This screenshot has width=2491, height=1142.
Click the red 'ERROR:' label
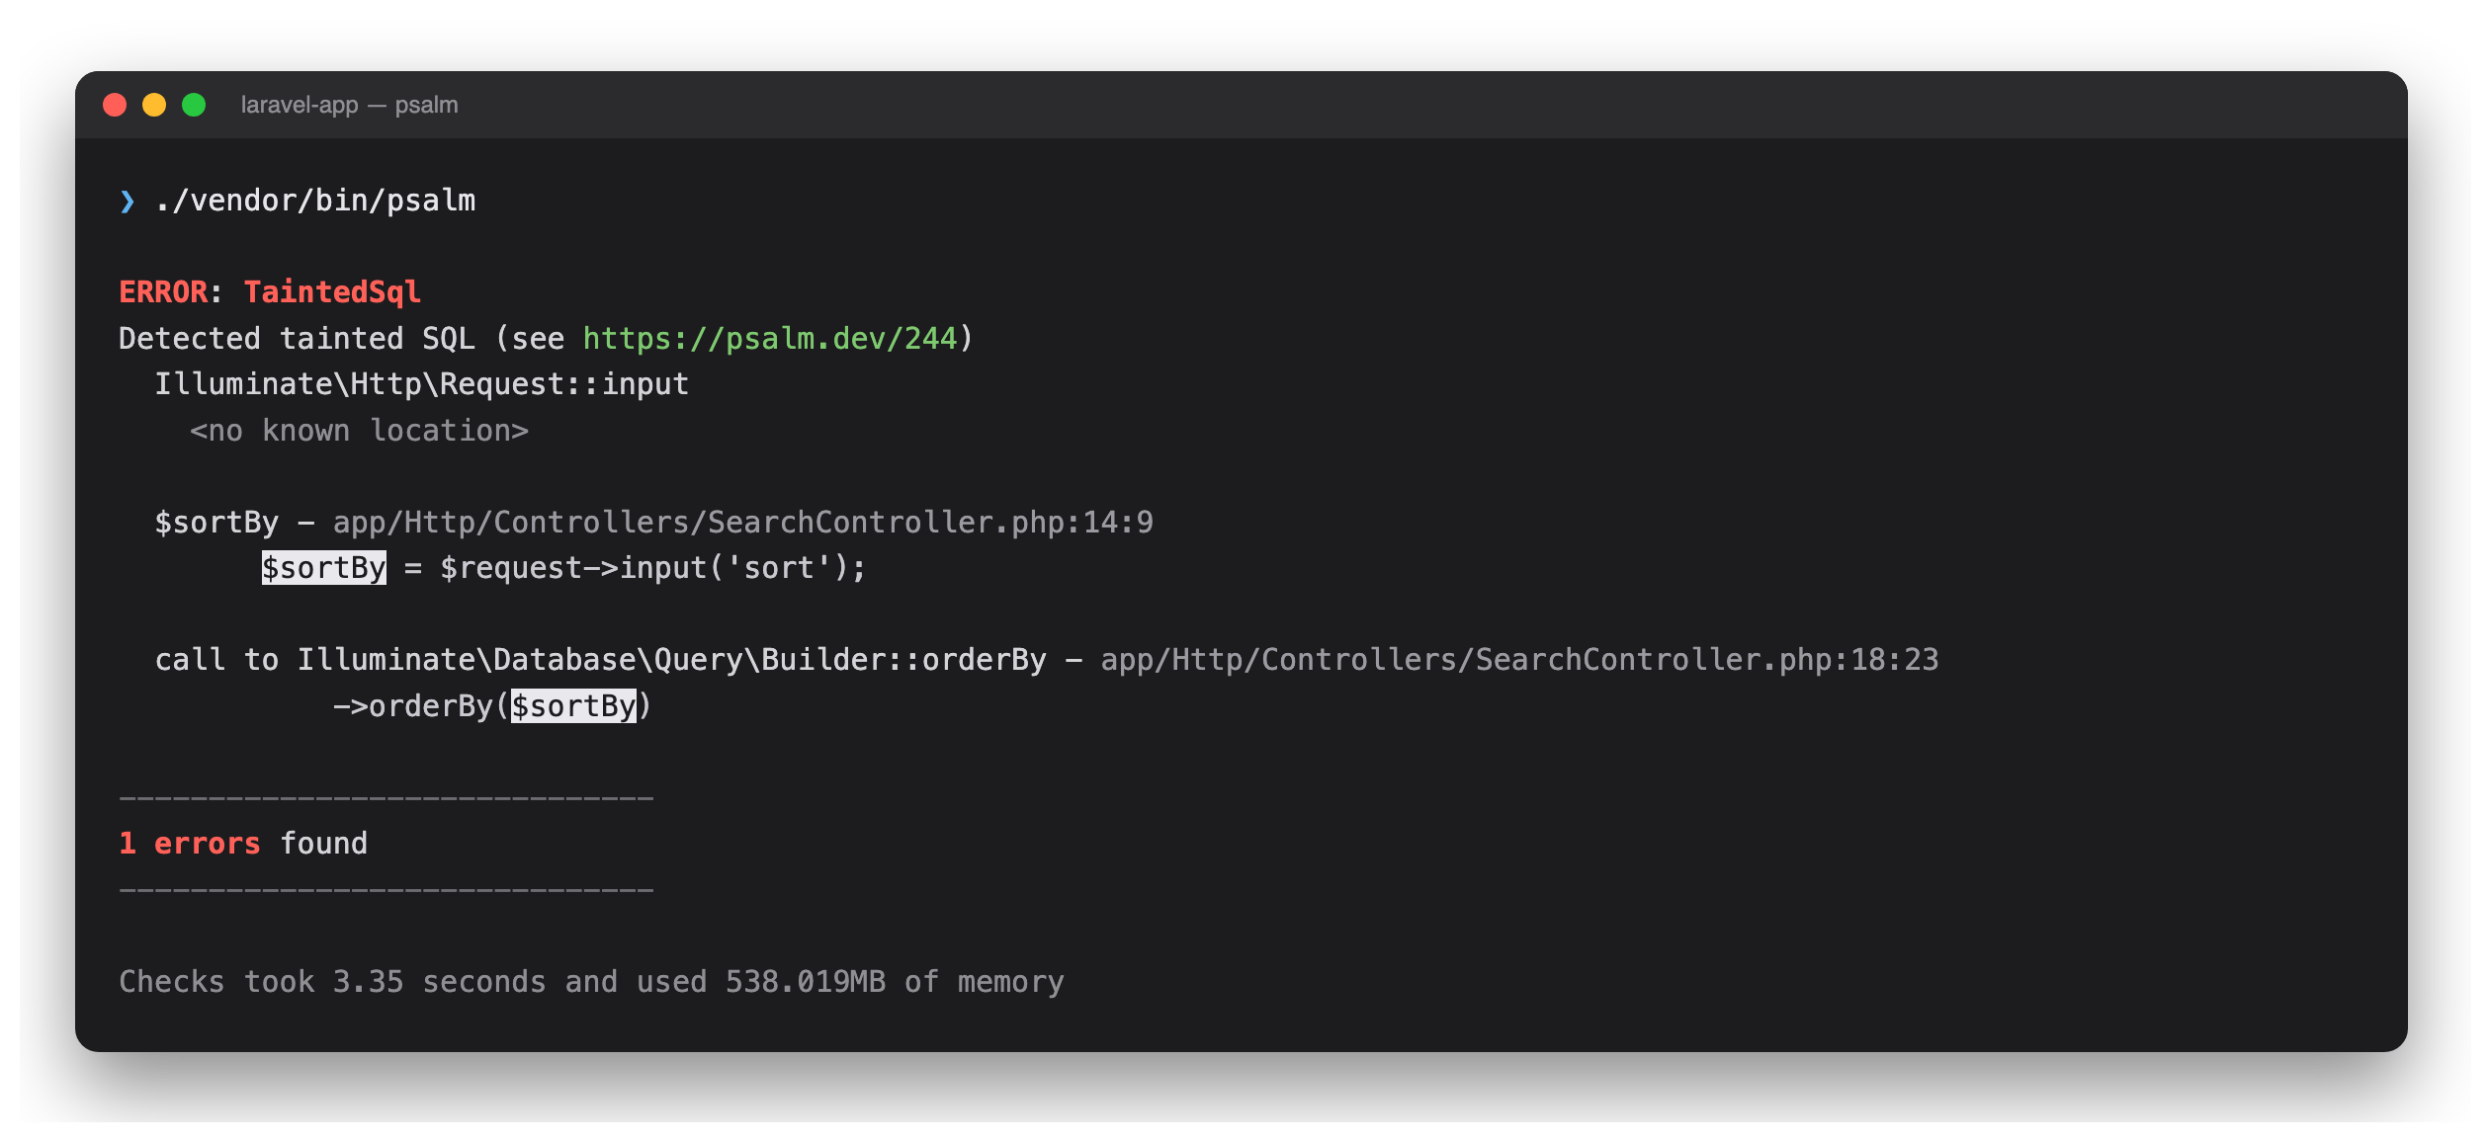pos(171,292)
